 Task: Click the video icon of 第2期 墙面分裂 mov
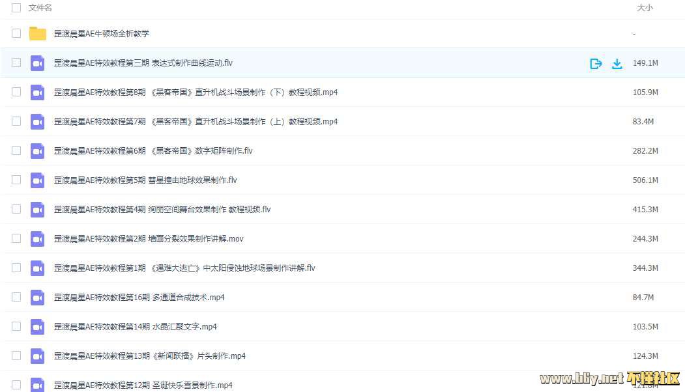point(38,239)
